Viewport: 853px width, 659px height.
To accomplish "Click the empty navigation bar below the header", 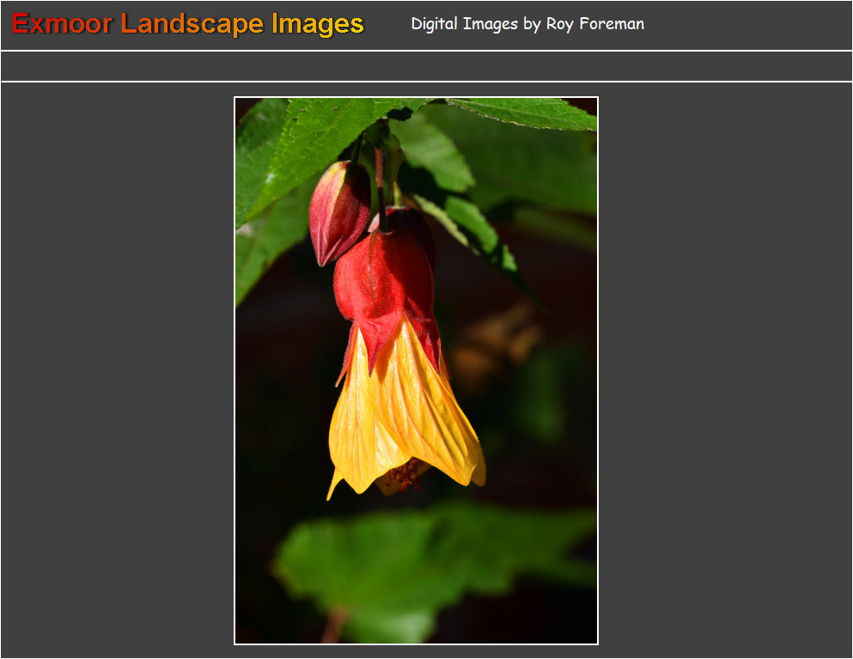I will pyautogui.click(x=426, y=66).
